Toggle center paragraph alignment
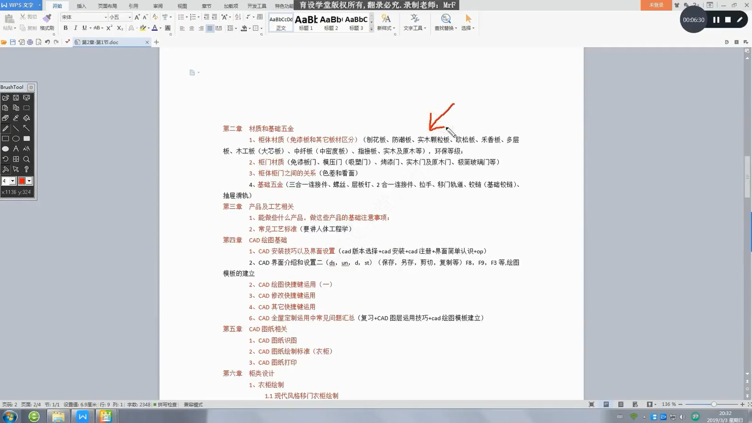 pyautogui.click(x=192, y=28)
